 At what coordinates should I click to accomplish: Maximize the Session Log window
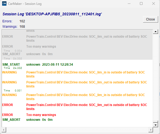tap(141, 4)
